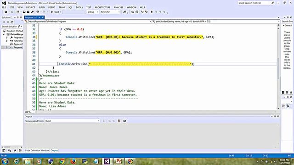Screen dimensions: 294x165
Task: Open the BUILD menu
Action: 42,7
